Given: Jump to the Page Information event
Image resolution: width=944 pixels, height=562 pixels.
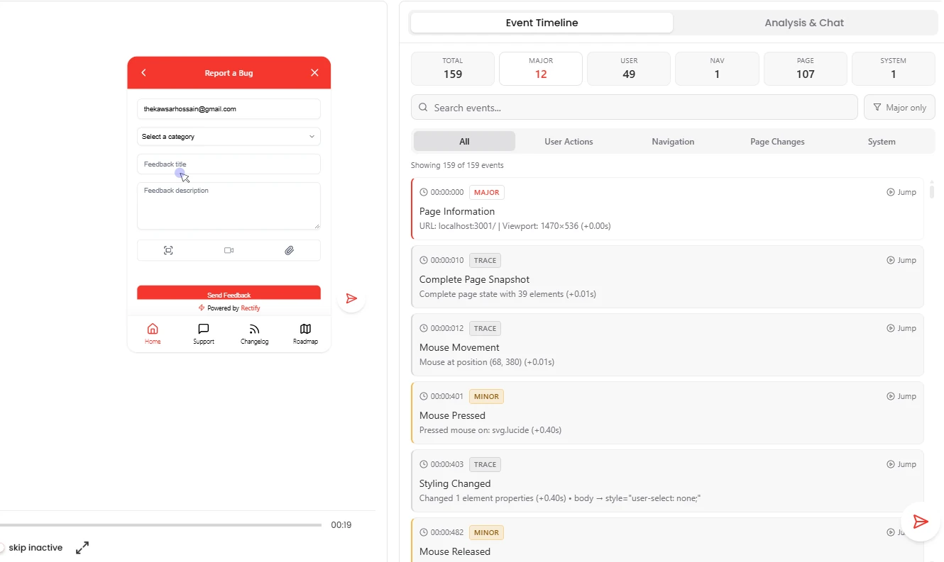Looking at the screenshot, I should coord(901,192).
